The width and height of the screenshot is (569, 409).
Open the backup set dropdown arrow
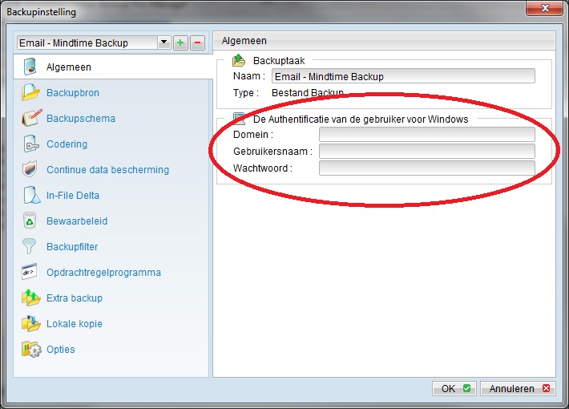(x=163, y=43)
